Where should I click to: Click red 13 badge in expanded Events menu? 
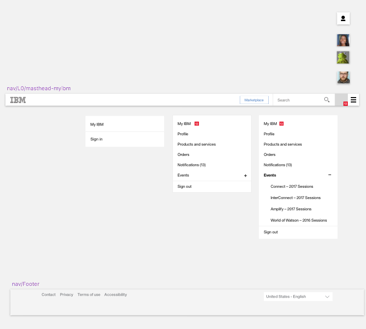click(x=282, y=124)
